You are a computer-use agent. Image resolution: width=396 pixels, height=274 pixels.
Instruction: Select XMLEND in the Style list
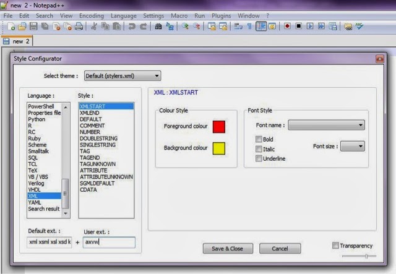(x=89, y=113)
